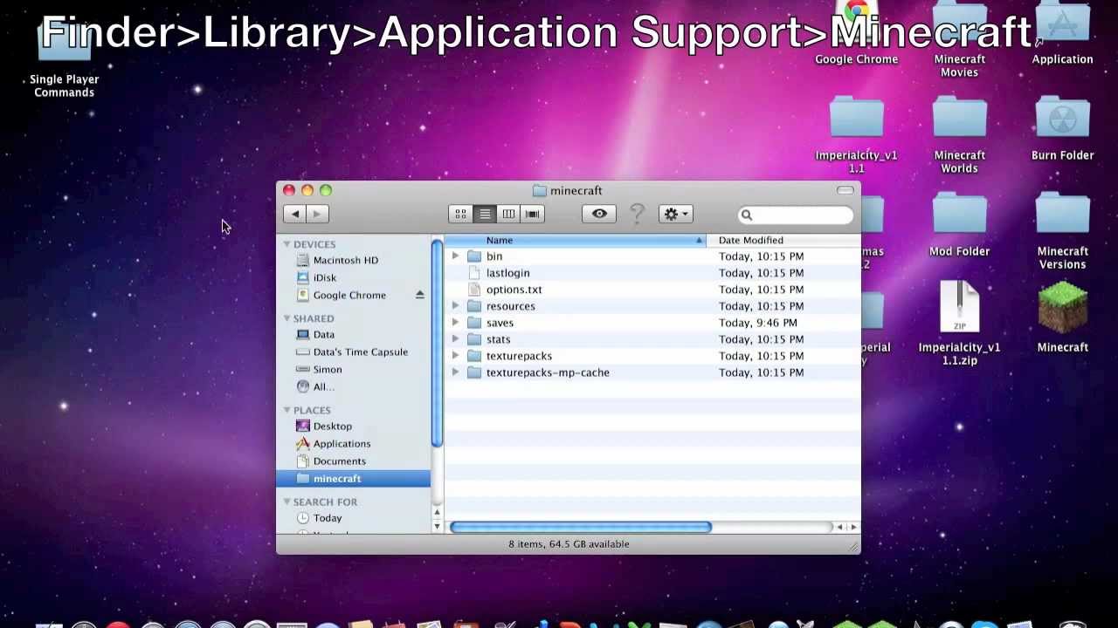Open Applications in sidebar Places
The height and width of the screenshot is (628, 1118).
pyautogui.click(x=342, y=443)
